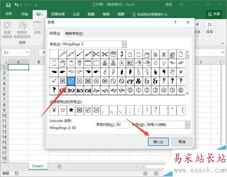Open the File menu tab
Viewport: 227px width, 177px height.
click(x=9, y=14)
